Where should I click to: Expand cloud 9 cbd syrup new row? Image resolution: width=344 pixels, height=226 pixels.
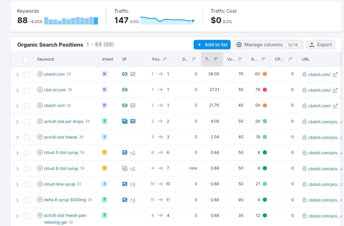coord(18,169)
